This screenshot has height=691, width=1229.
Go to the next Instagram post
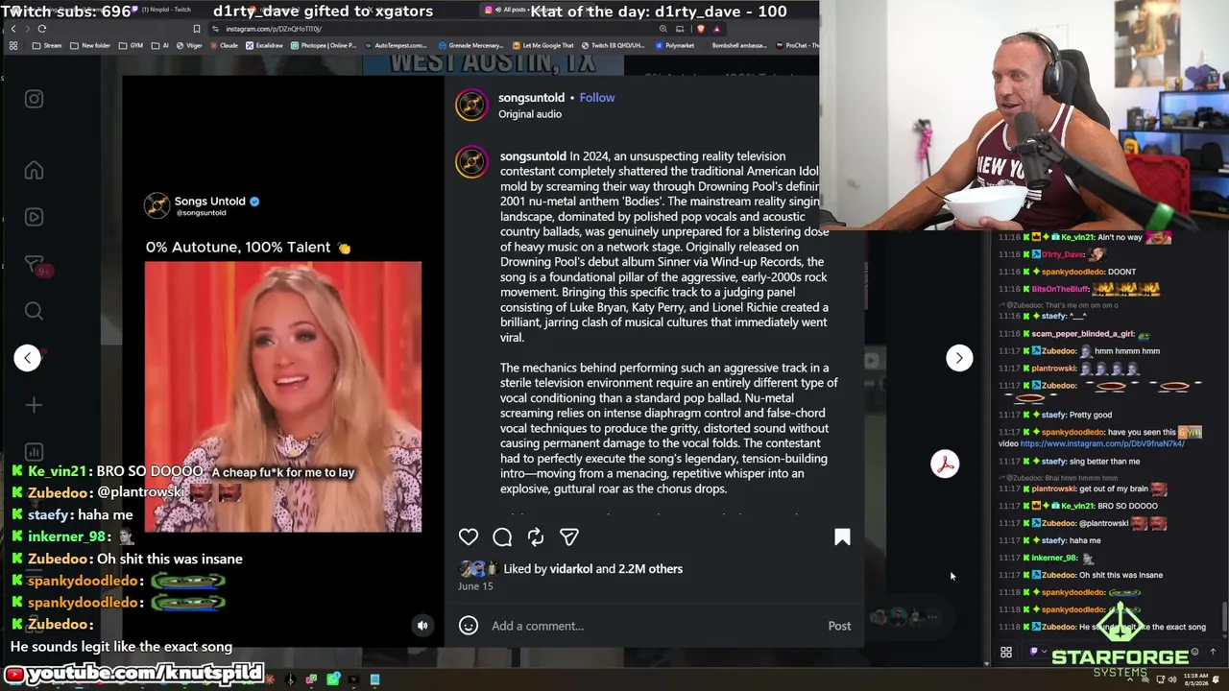(x=959, y=358)
